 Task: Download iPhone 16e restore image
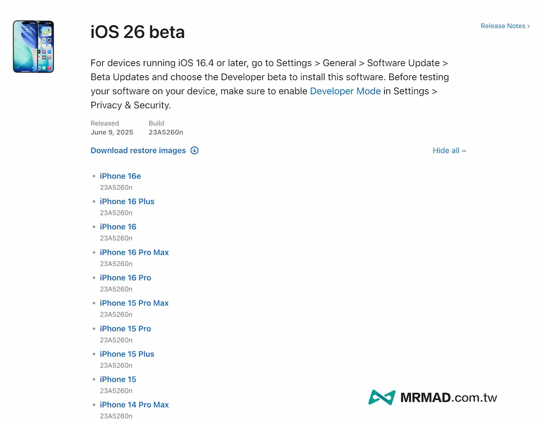(120, 176)
